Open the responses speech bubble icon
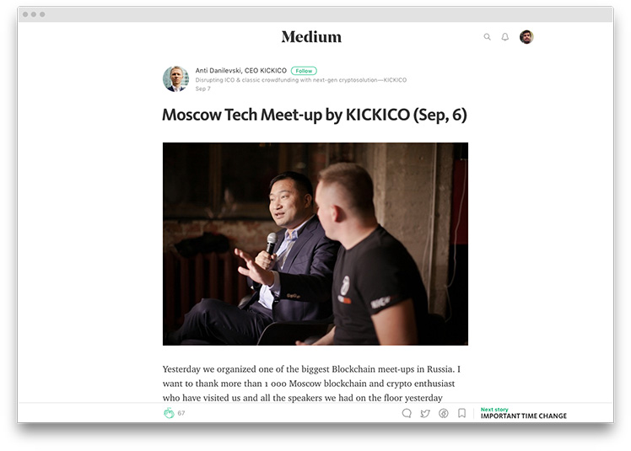Viewport: 631px width, 451px height. [407, 413]
